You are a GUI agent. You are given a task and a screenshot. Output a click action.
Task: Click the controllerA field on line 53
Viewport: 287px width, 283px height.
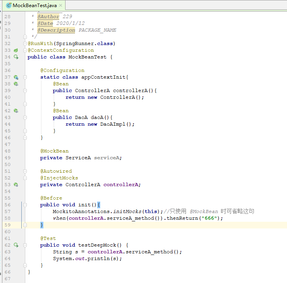tap(121, 185)
